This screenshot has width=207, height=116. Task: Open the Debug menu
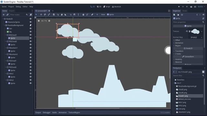(x=18, y=6)
